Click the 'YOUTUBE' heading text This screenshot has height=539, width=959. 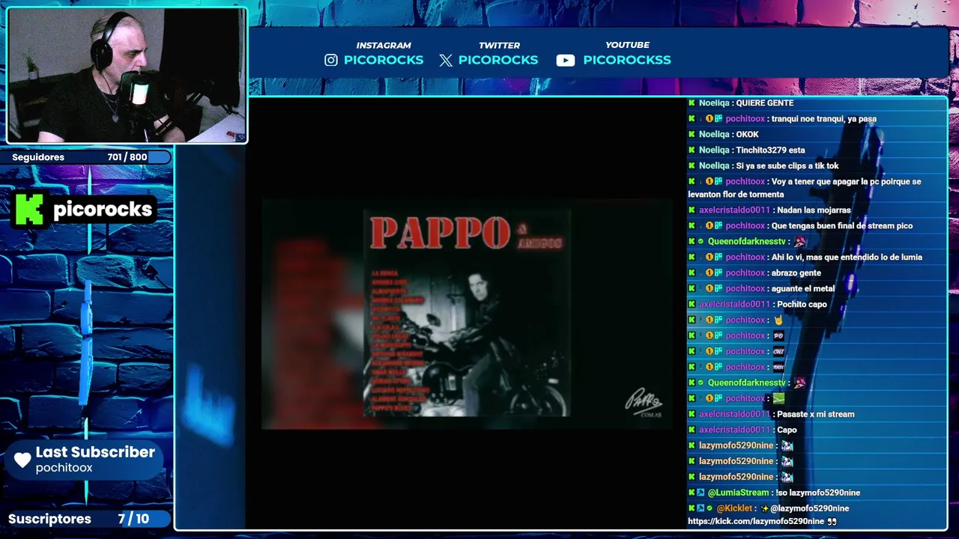tap(627, 45)
